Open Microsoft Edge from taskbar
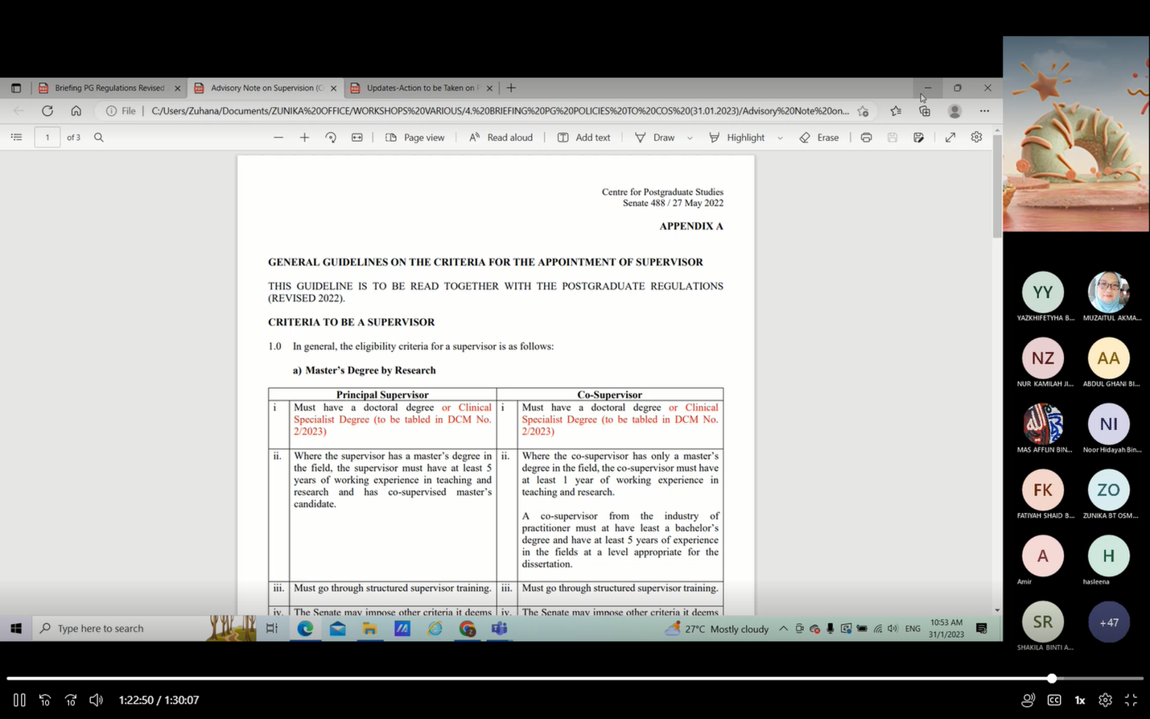 [305, 628]
